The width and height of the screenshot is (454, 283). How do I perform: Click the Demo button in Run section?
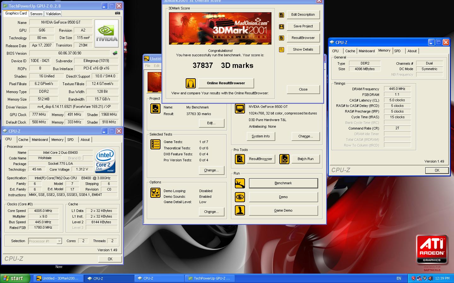point(283,197)
